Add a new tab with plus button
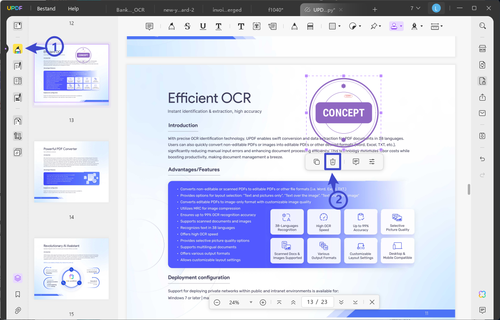This screenshot has height=320, width=500. pos(375,9)
